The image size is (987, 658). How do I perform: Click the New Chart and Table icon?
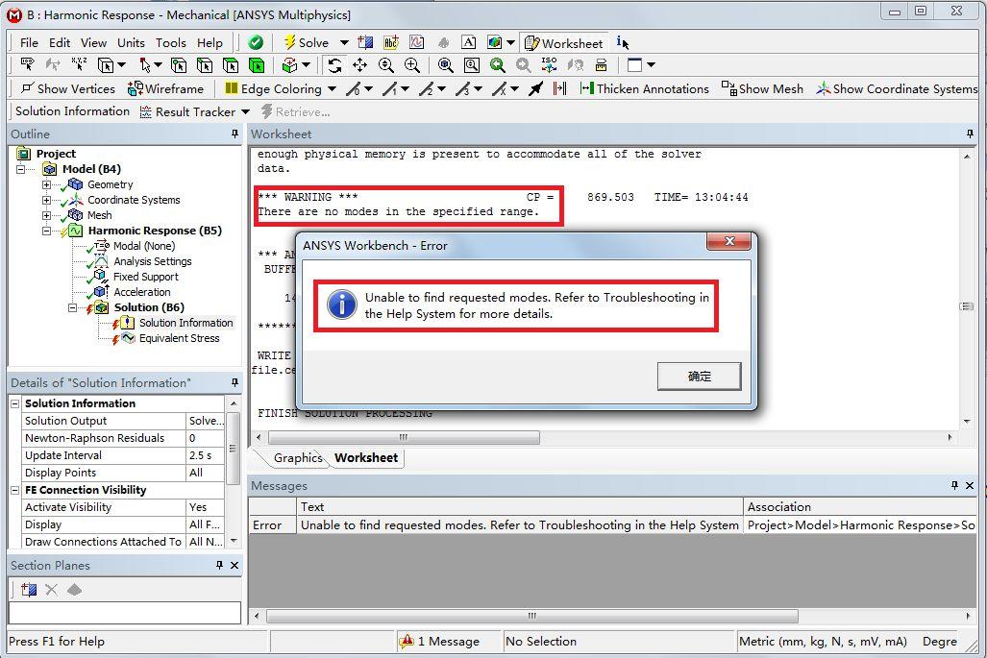click(x=417, y=43)
